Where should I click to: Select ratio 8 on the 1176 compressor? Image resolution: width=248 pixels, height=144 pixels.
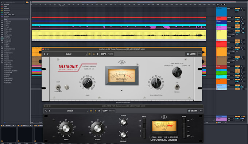click(x=144, y=131)
